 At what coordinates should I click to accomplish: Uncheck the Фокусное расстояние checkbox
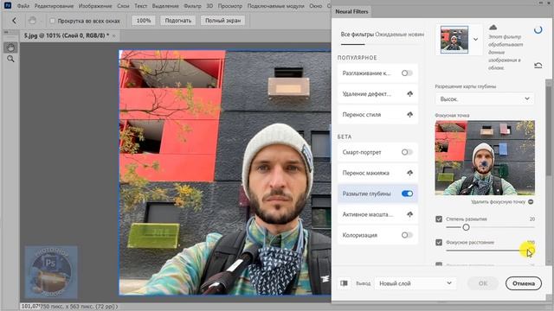tap(439, 242)
